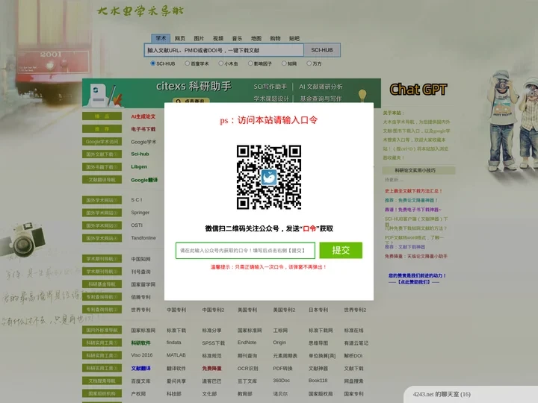538x403 pixels.
Task: Choose the 小木虫 radio button
Action: coord(220,63)
